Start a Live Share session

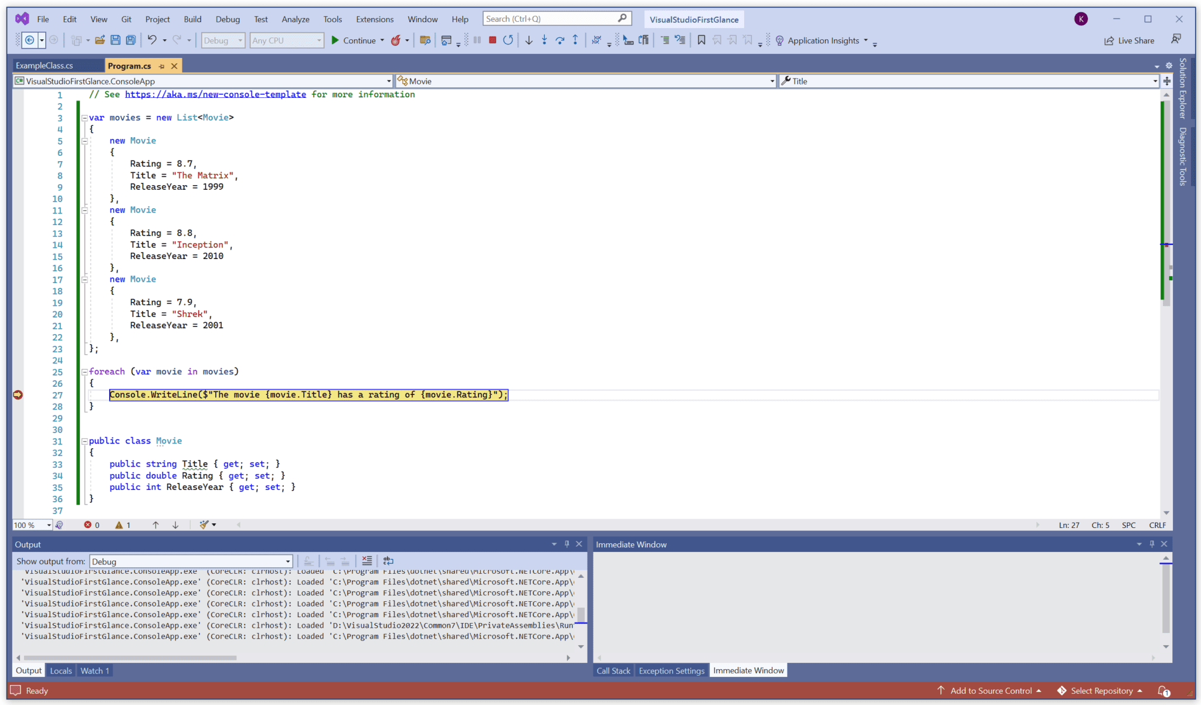click(1129, 40)
